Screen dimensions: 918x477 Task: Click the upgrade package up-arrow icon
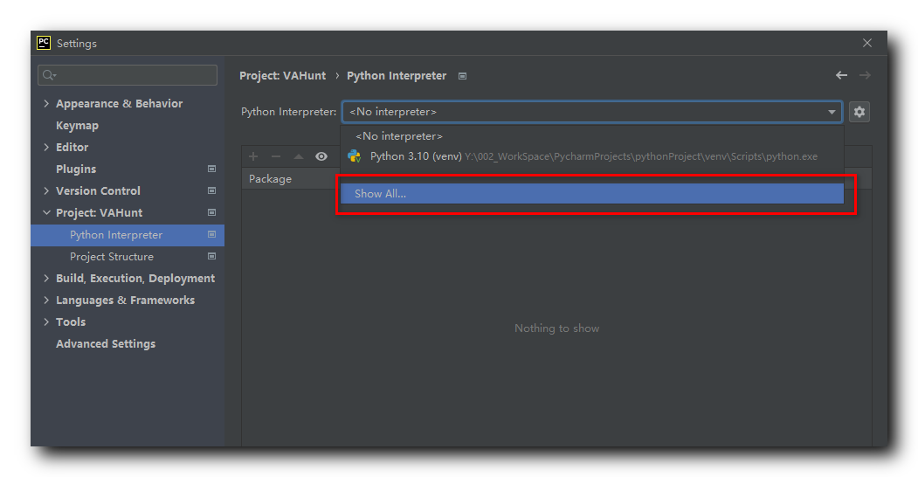[299, 156]
